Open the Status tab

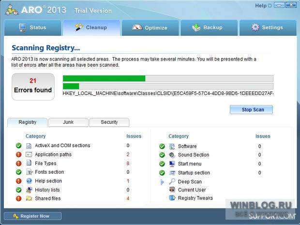pyautogui.click(x=32, y=28)
